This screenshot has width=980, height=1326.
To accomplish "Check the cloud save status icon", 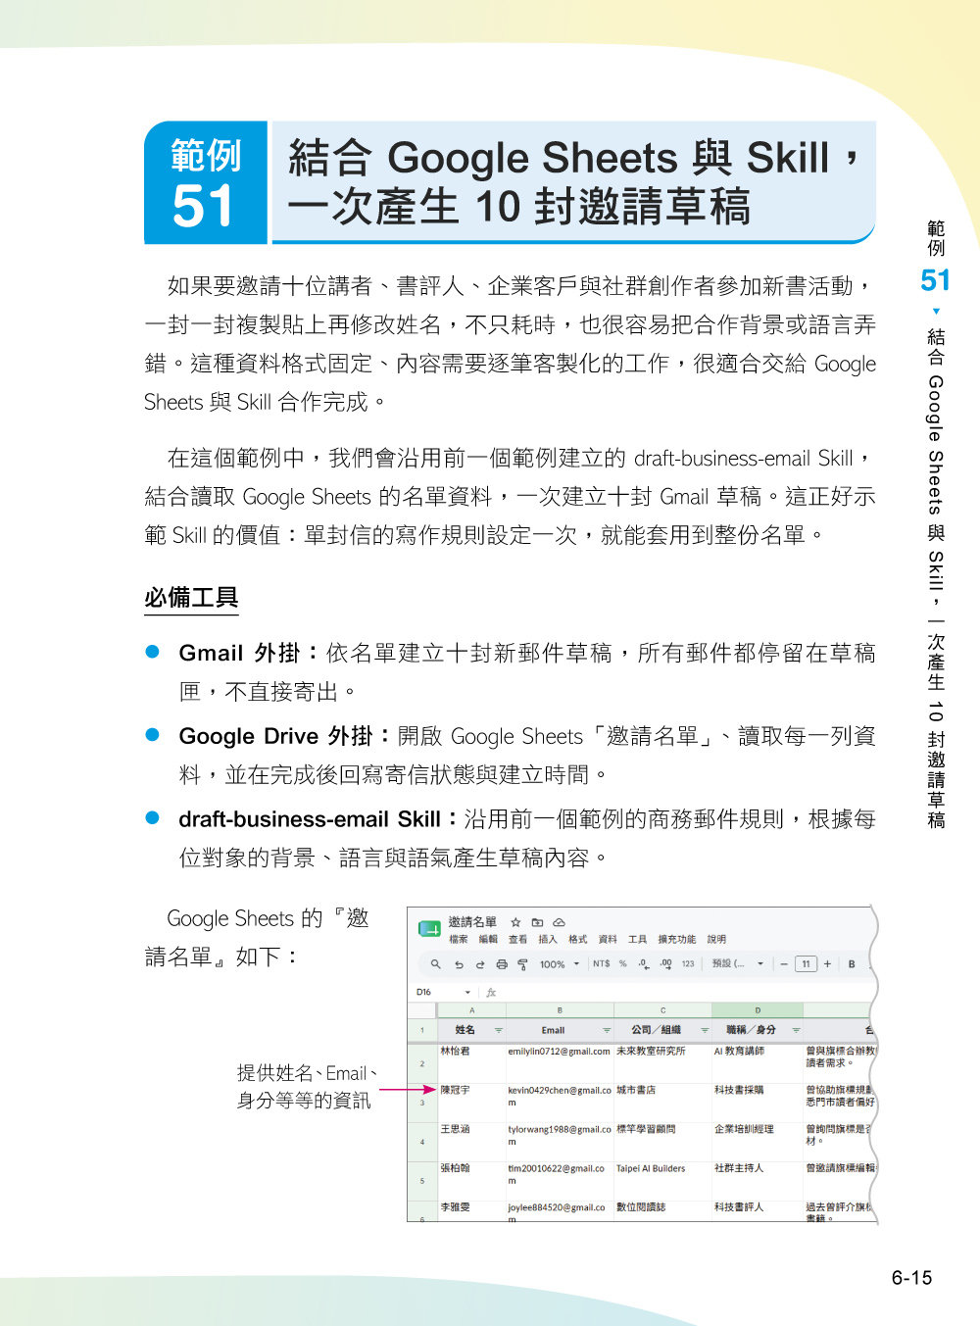I will (x=559, y=922).
